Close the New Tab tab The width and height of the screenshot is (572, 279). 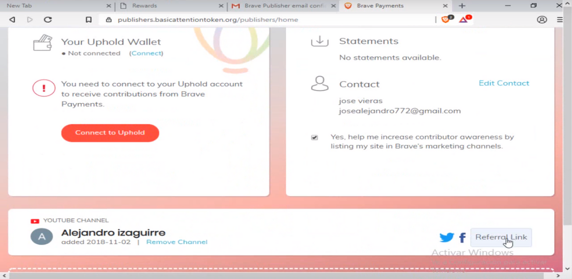(109, 6)
